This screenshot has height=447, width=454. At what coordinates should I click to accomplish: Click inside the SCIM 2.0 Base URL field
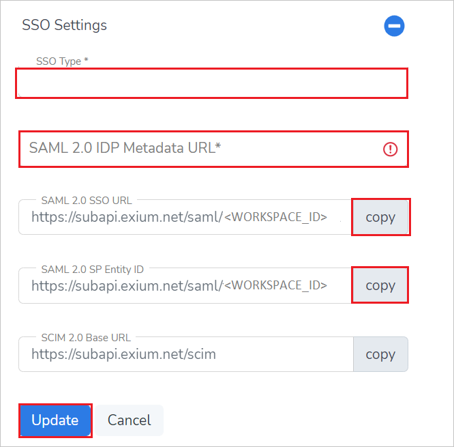(184, 354)
